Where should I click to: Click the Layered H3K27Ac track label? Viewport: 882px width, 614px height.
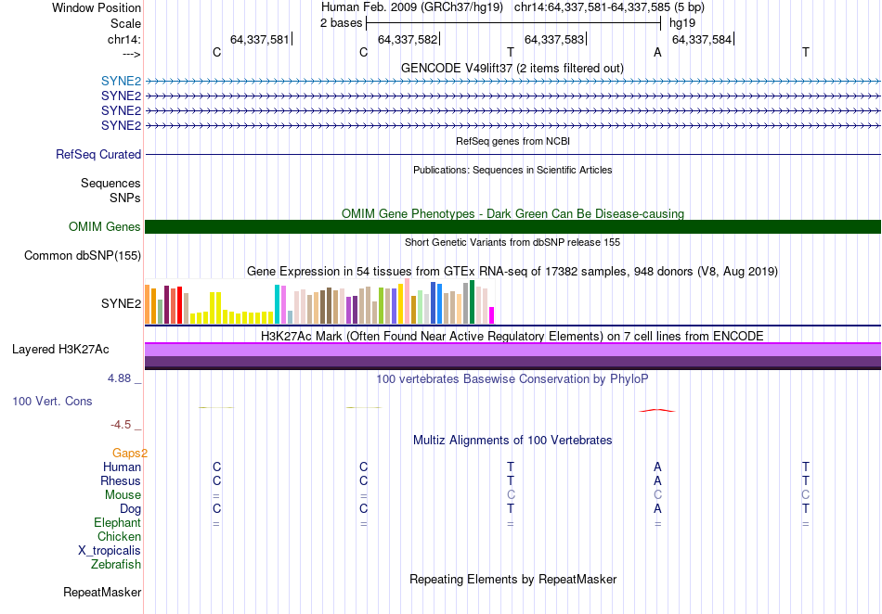click(x=60, y=350)
